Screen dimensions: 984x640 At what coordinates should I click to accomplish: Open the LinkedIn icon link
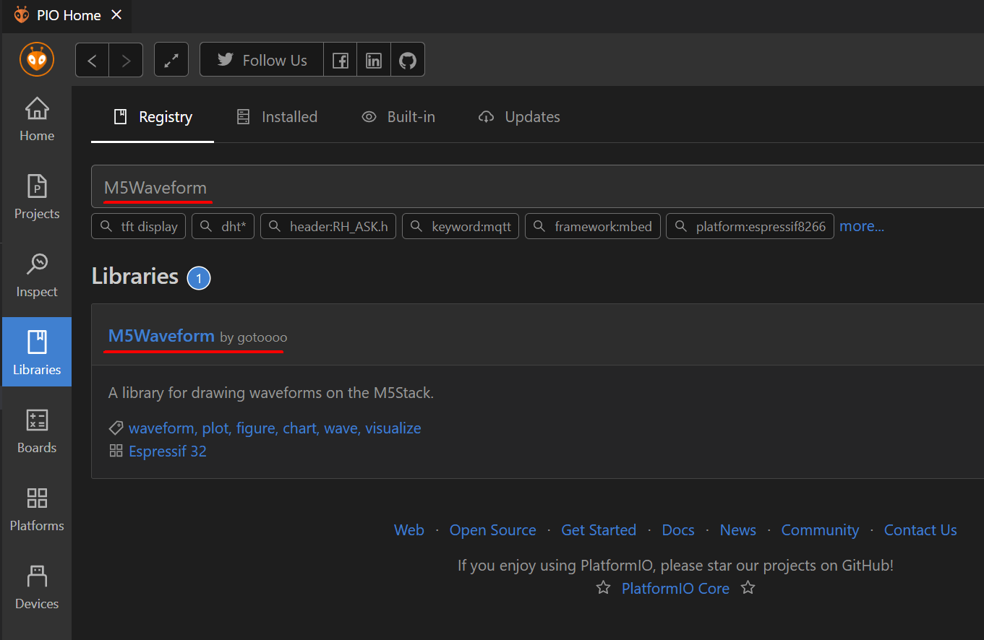[374, 60]
